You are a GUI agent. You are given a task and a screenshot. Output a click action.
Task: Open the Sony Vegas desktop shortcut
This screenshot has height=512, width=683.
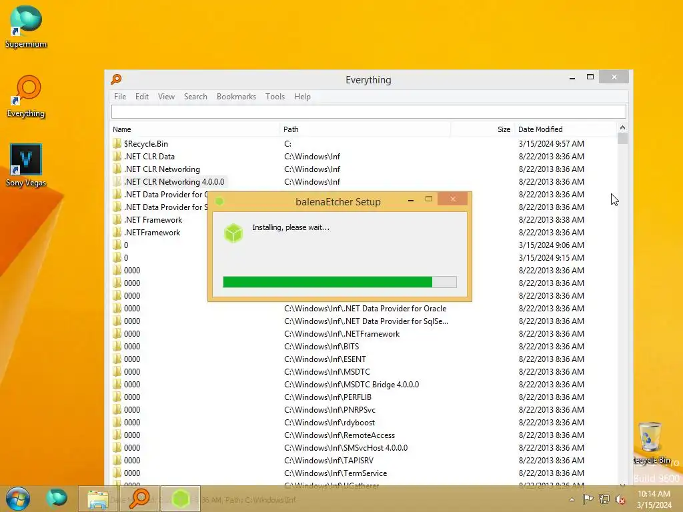click(26, 165)
